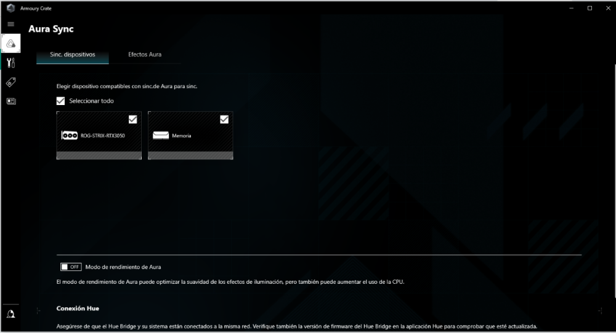The width and height of the screenshot is (616, 333).
Task: Select the ROG-STRIX-RTX3050 device card
Action: coord(99,136)
